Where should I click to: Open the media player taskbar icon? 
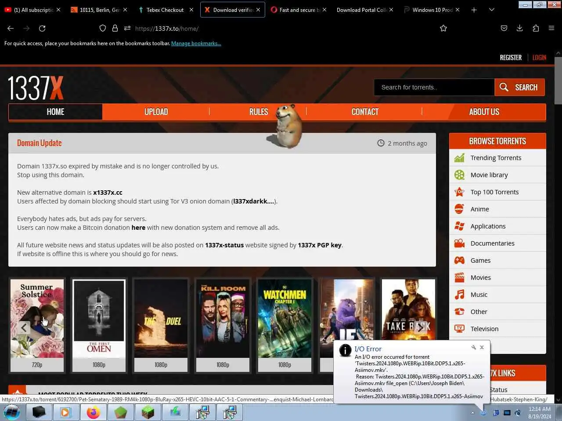click(x=66, y=413)
